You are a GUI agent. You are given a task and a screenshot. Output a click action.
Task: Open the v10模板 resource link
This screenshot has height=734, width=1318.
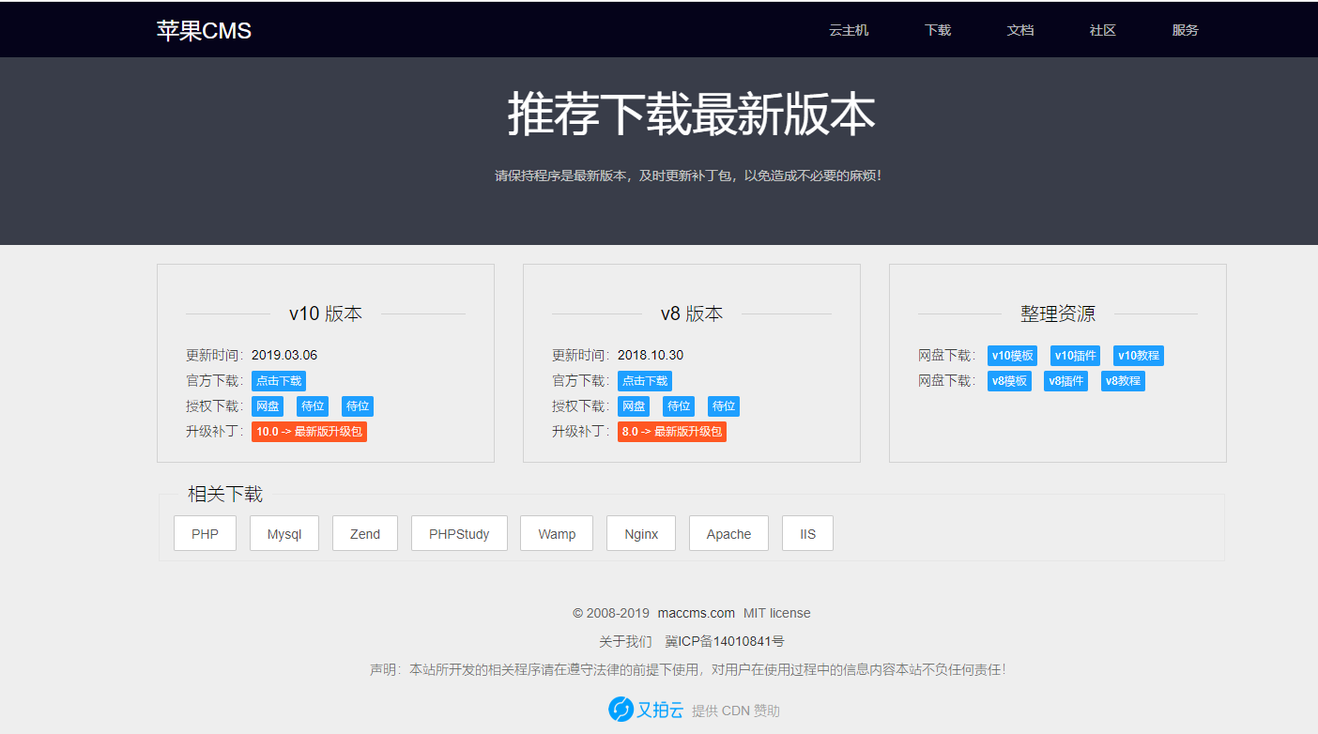1010,355
